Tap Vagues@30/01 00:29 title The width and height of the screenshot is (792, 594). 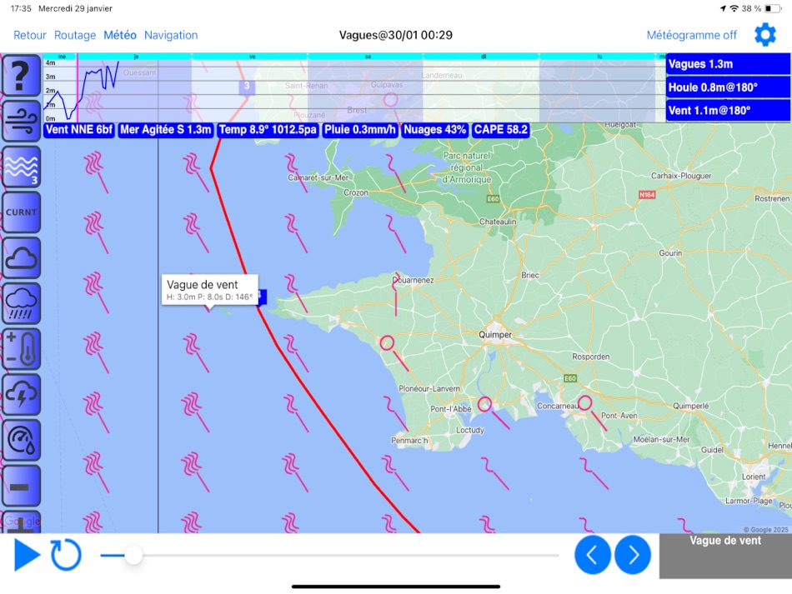[395, 35]
